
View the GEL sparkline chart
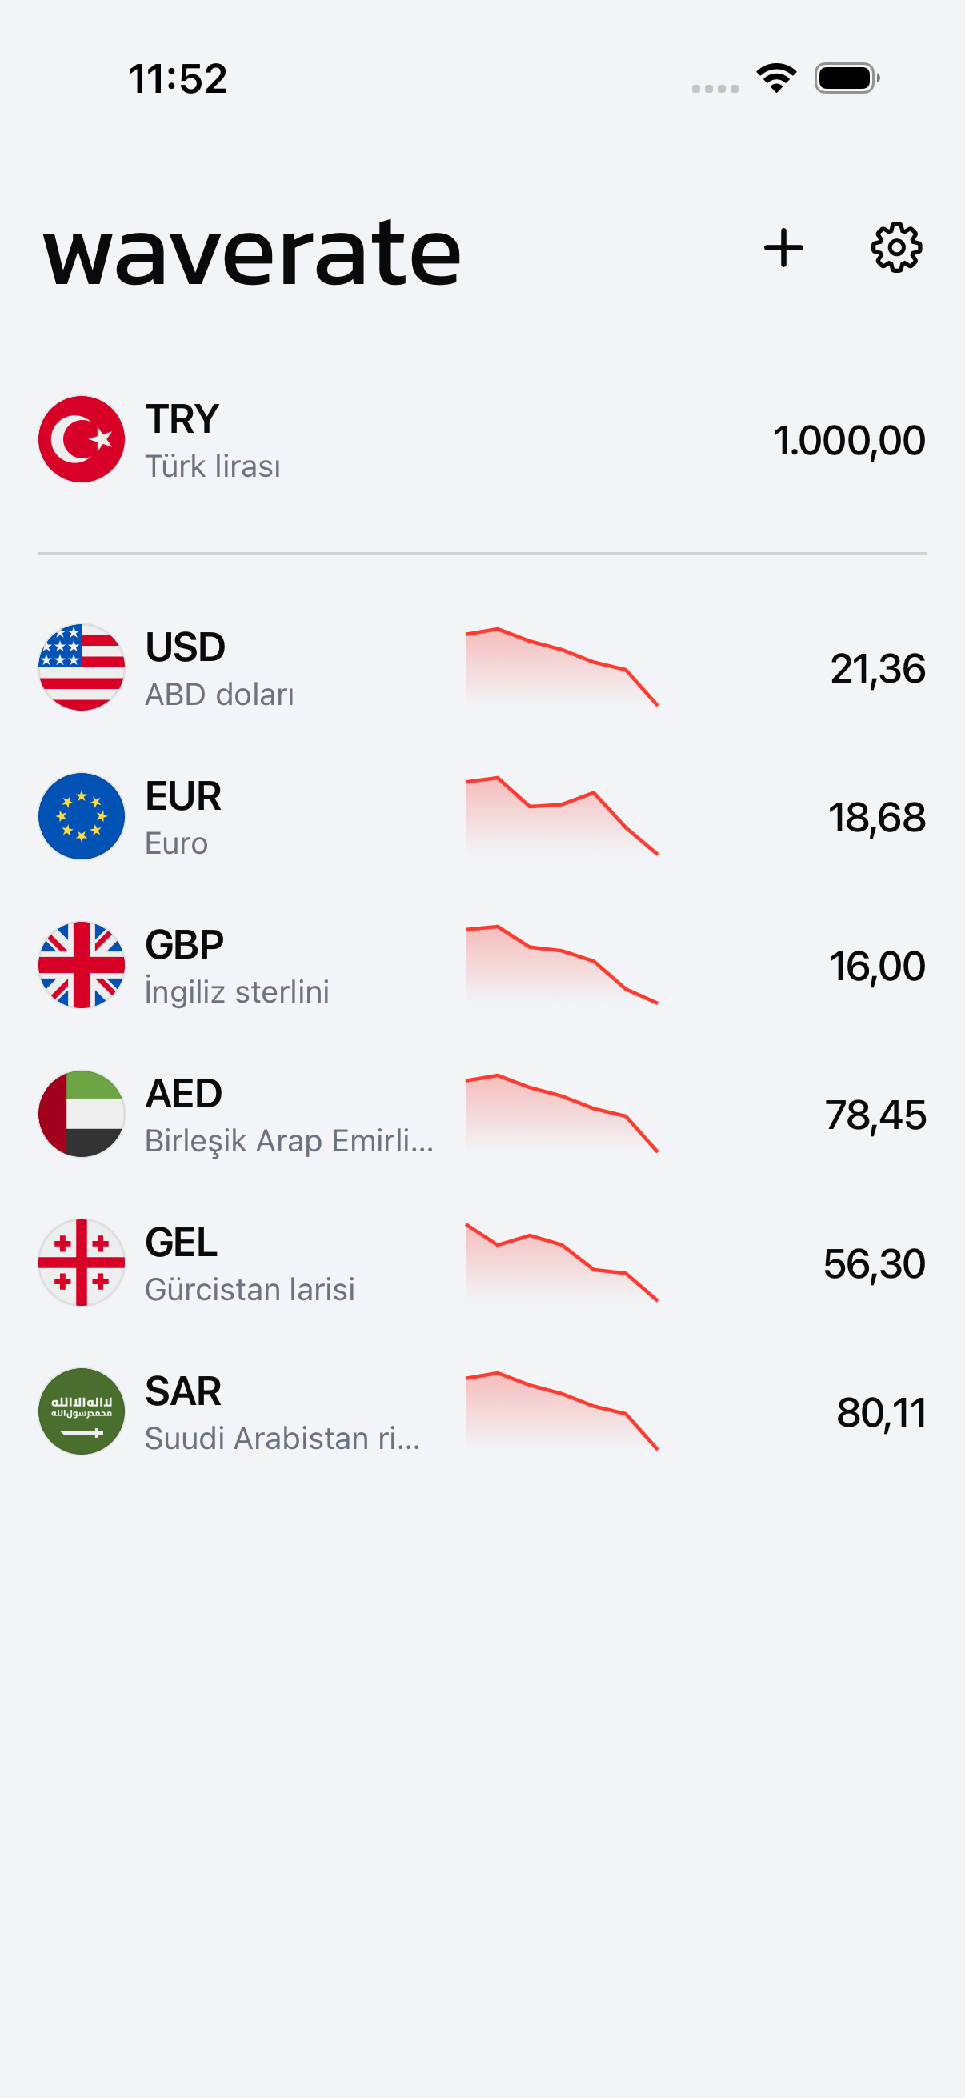click(x=562, y=1263)
